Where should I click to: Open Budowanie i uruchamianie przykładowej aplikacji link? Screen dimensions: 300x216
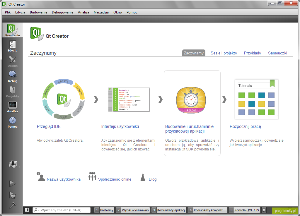pyautogui.click(x=190, y=129)
